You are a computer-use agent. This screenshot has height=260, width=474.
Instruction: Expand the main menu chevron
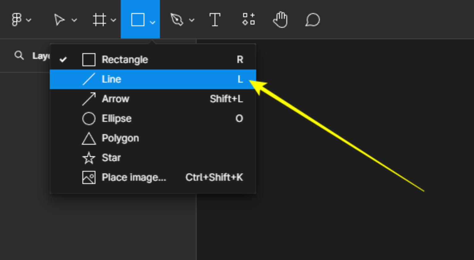tap(29, 20)
